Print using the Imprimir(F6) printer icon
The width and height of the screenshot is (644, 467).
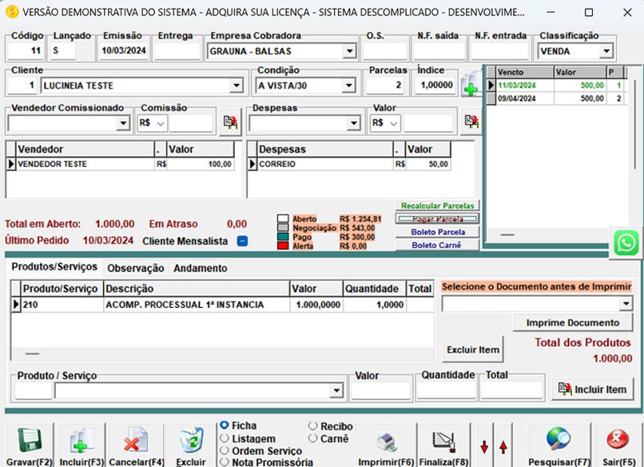[386, 440]
